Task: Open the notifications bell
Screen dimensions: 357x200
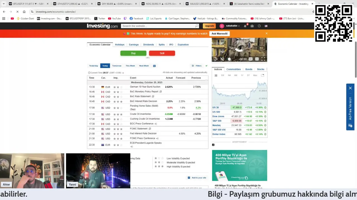Action: (x=245, y=26)
